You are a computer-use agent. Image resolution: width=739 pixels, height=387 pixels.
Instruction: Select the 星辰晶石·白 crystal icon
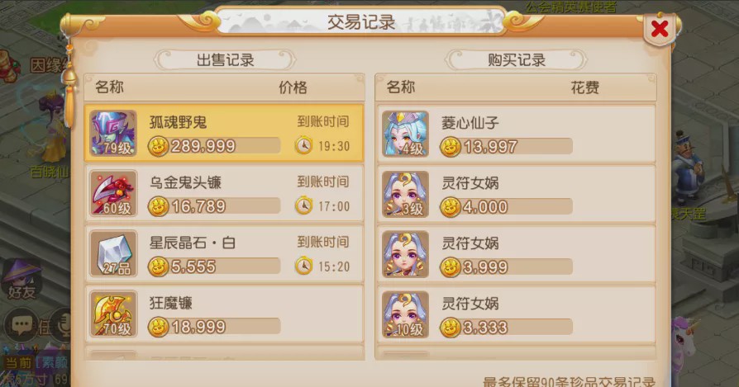(113, 253)
